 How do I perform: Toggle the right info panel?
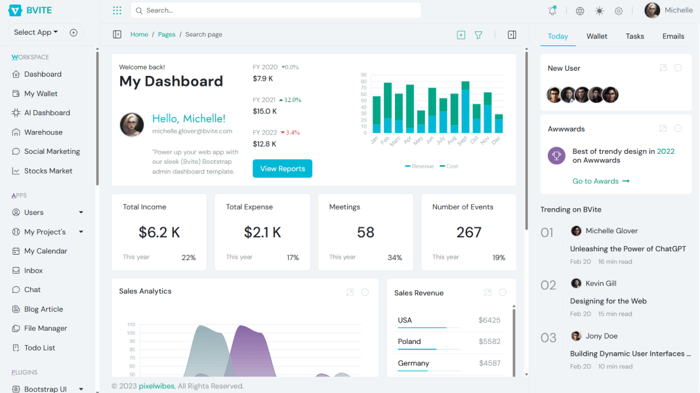click(x=512, y=34)
